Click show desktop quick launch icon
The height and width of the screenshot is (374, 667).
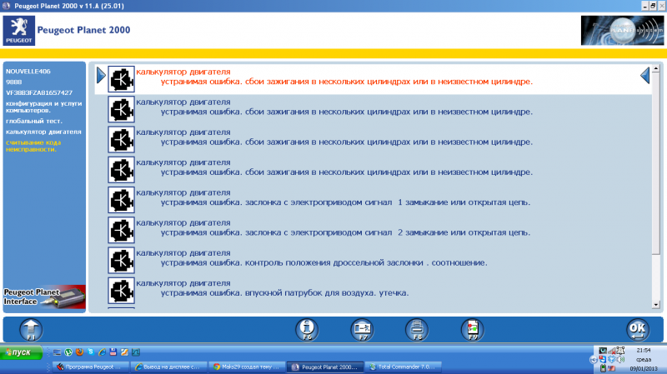(57, 352)
